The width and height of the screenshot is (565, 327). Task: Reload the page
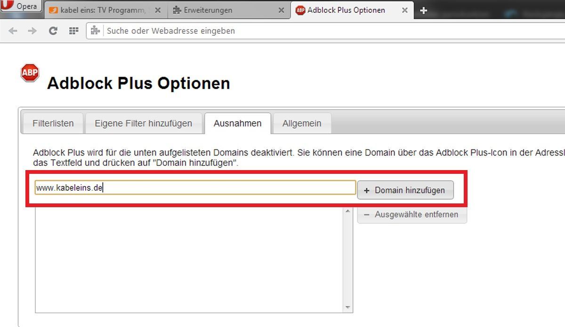tap(53, 31)
